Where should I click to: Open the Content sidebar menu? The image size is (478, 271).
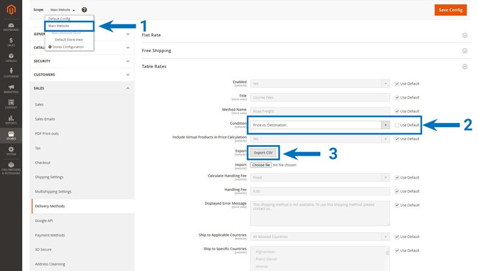[x=11, y=104]
